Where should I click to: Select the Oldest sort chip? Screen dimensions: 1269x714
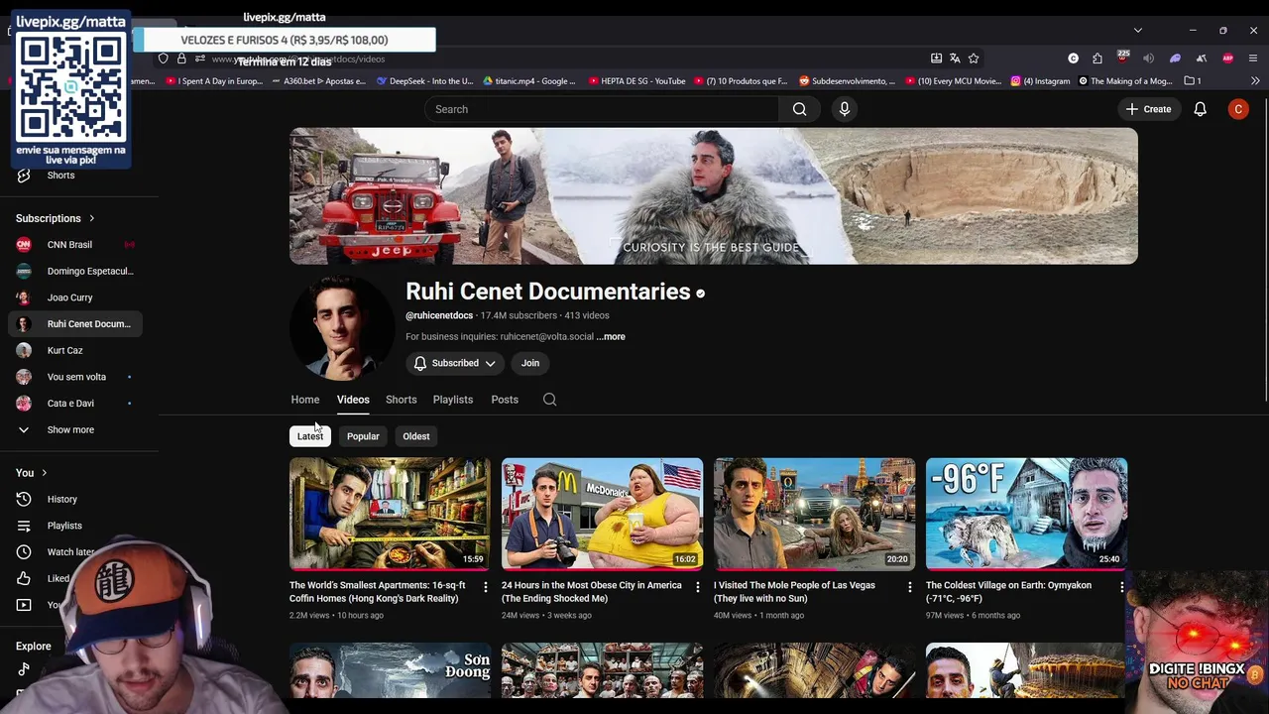pos(416,436)
